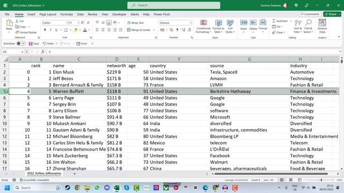Image resolution: width=344 pixels, height=193 pixels.
Task: Click the title bar Search box
Action: 174,5
